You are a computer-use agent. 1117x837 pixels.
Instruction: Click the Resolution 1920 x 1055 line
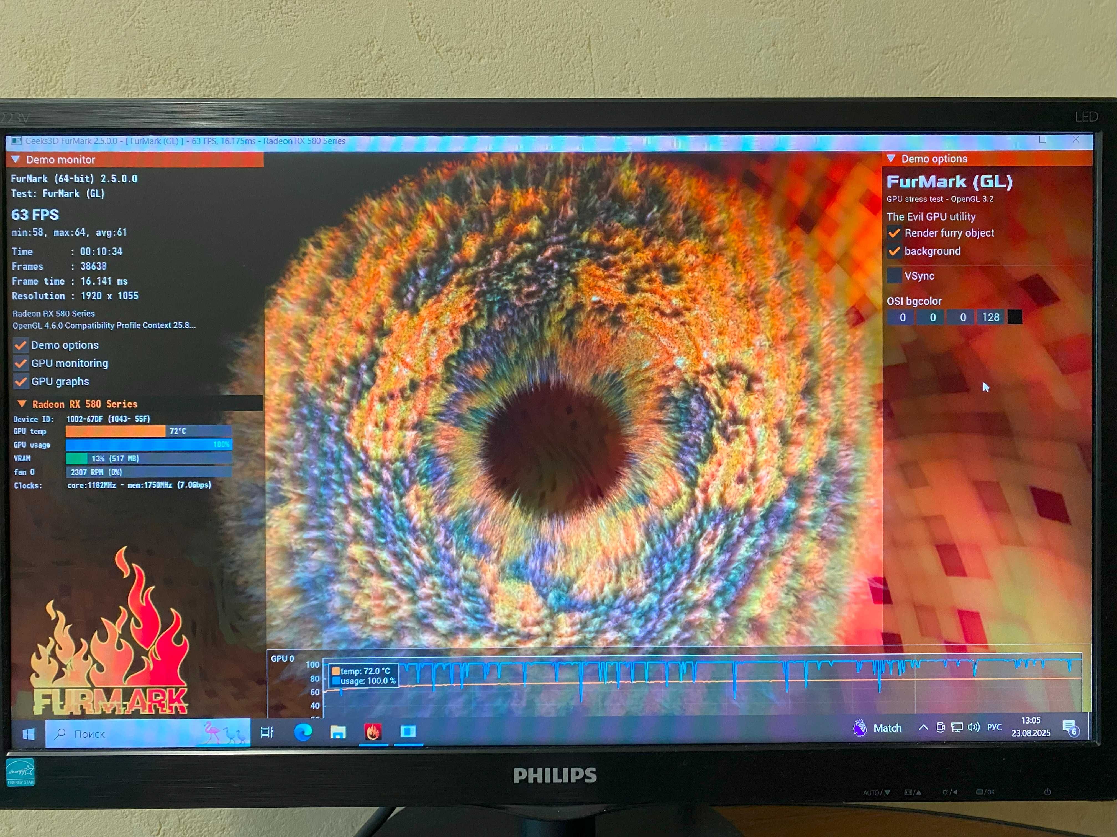[75, 296]
